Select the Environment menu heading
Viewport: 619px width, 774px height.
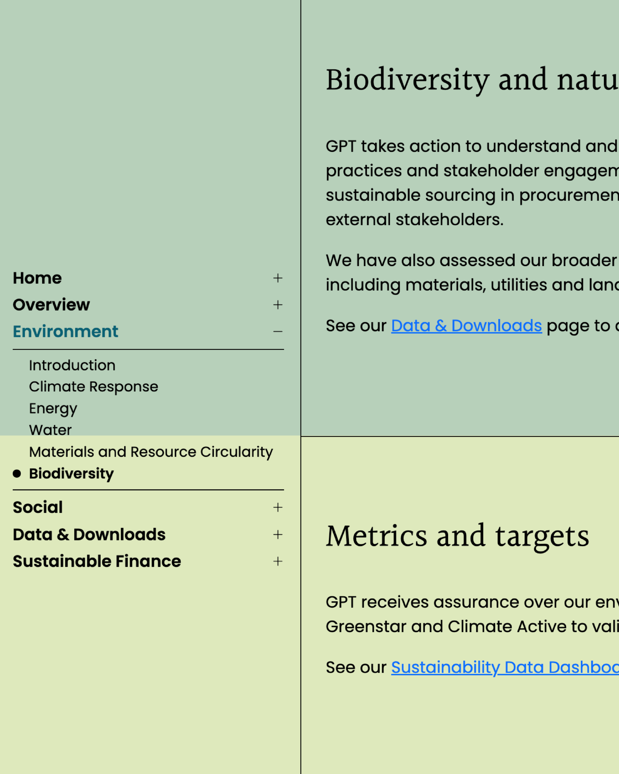click(x=65, y=331)
